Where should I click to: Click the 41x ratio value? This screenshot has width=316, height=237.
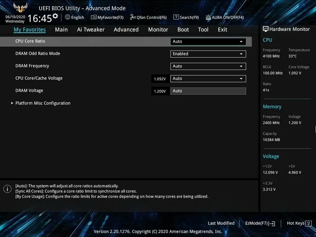click(266, 90)
